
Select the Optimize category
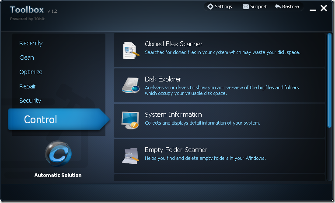31,72
